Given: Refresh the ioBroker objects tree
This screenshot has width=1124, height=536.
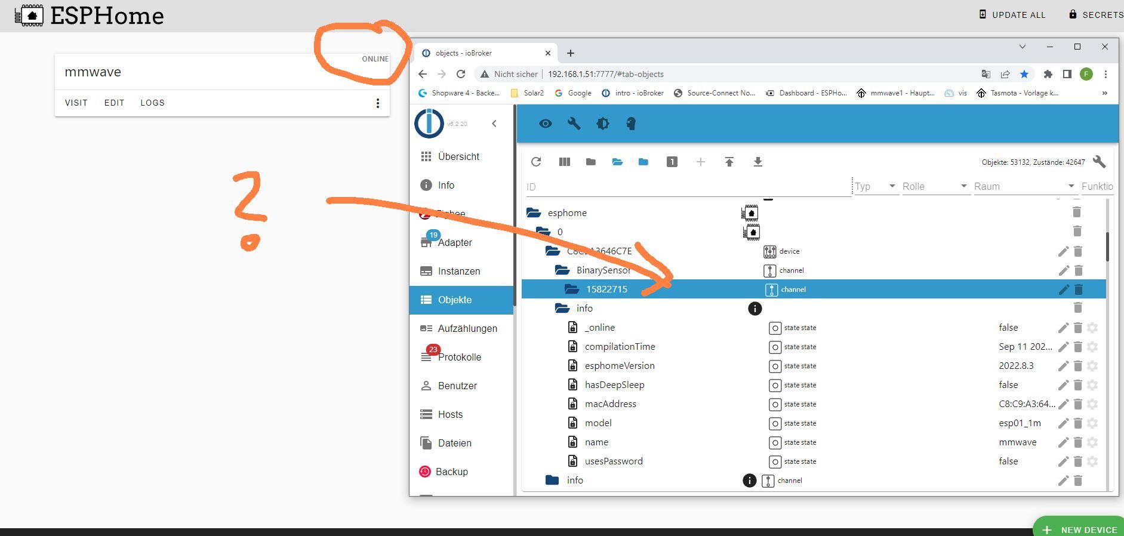Looking at the screenshot, I should (x=536, y=162).
